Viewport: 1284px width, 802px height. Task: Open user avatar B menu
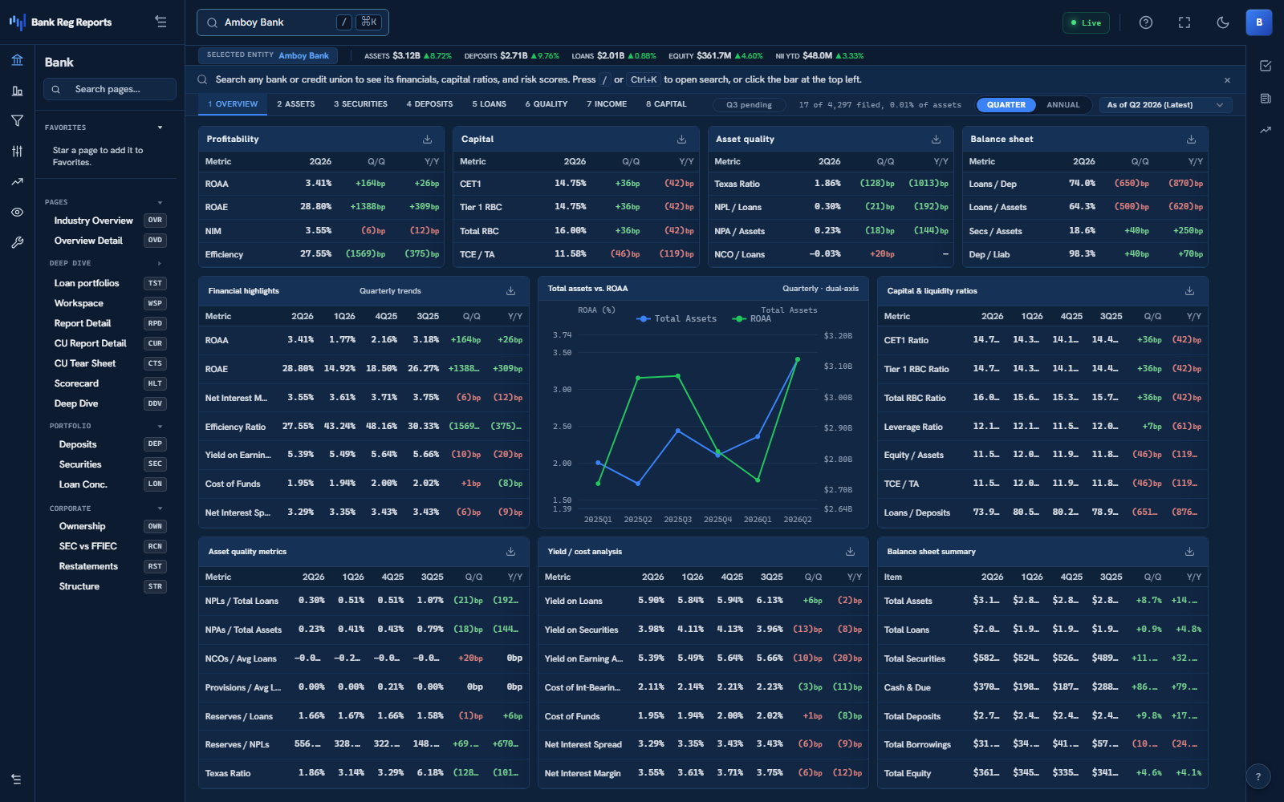pyautogui.click(x=1259, y=22)
